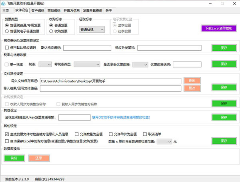Click 更改 beside the 导入文件保存路径 field
Image resolution: width=240 pixels, height=182 pixels.
click(x=192, y=81)
